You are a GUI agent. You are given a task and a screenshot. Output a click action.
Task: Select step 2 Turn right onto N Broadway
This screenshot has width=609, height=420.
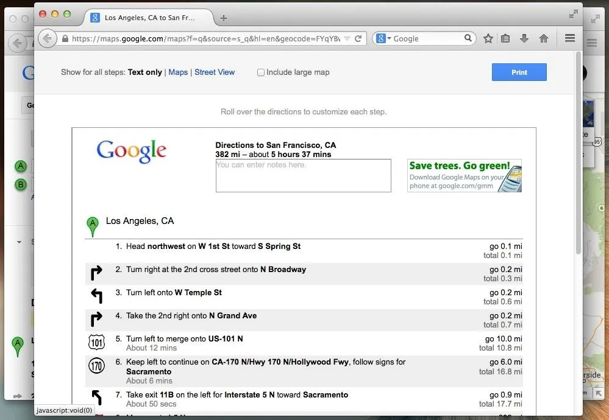(x=304, y=274)
